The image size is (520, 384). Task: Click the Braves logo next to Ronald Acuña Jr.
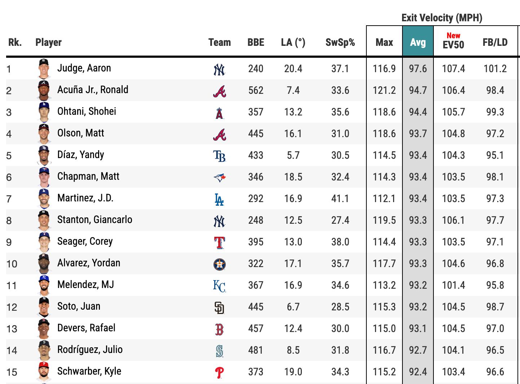pyautogui.click(x=219, y=91)
